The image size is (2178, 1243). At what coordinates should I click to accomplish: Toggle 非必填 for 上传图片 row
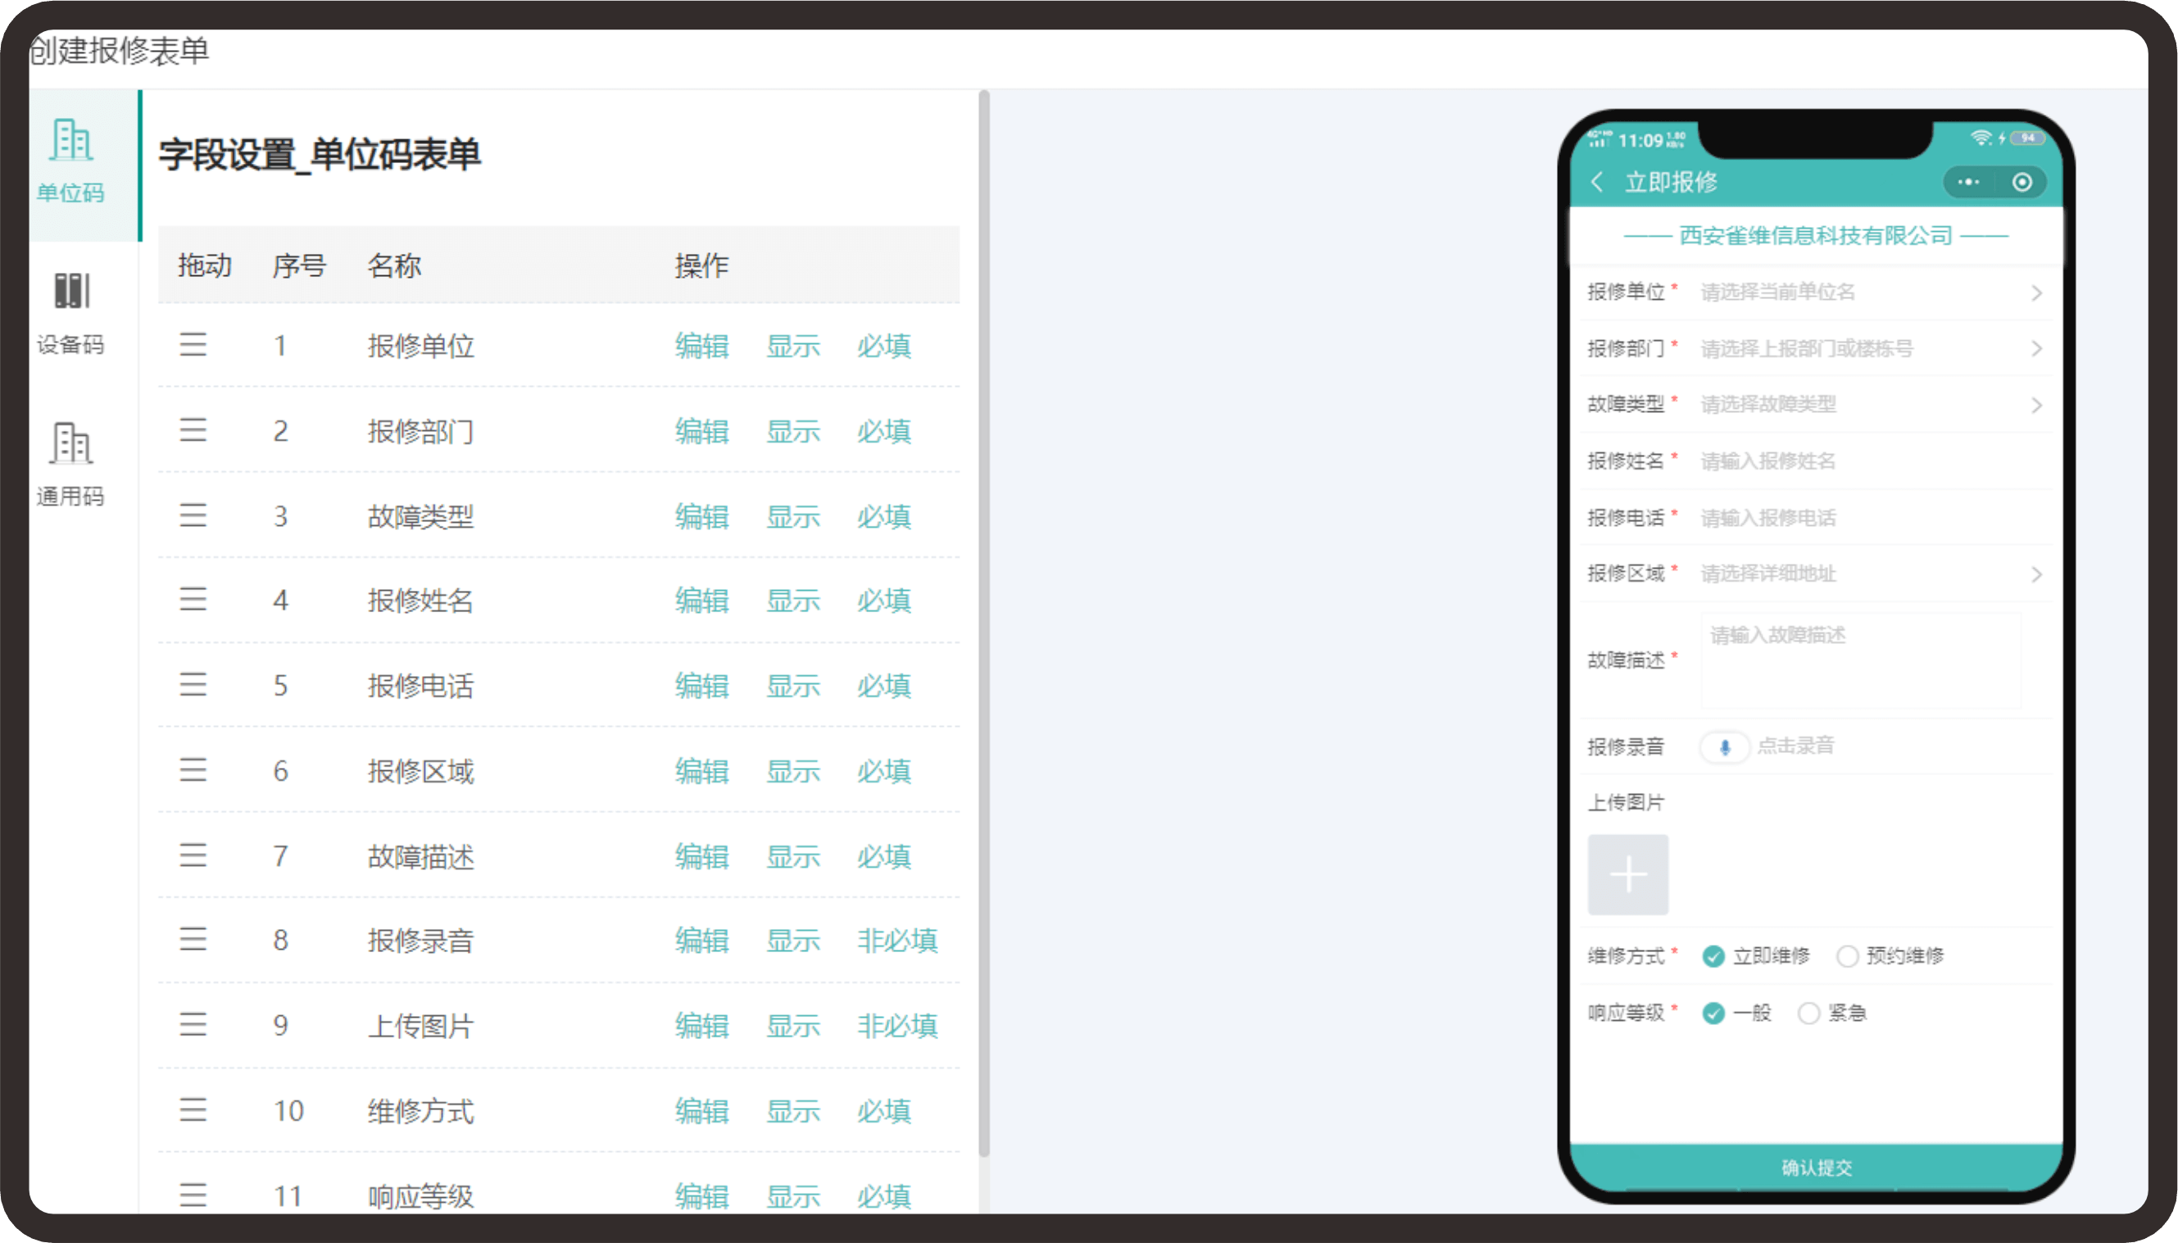tap(897, 1025)
